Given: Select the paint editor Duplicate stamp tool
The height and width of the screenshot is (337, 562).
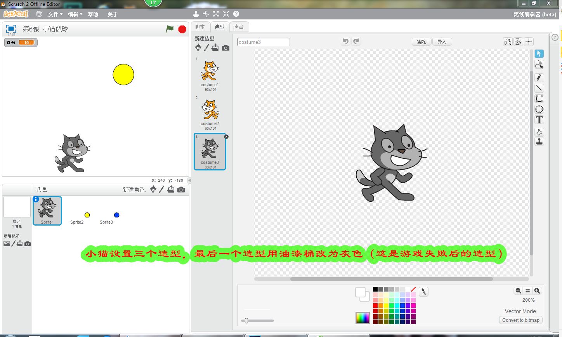Looking at the screenshot, I should pos(539,142).
